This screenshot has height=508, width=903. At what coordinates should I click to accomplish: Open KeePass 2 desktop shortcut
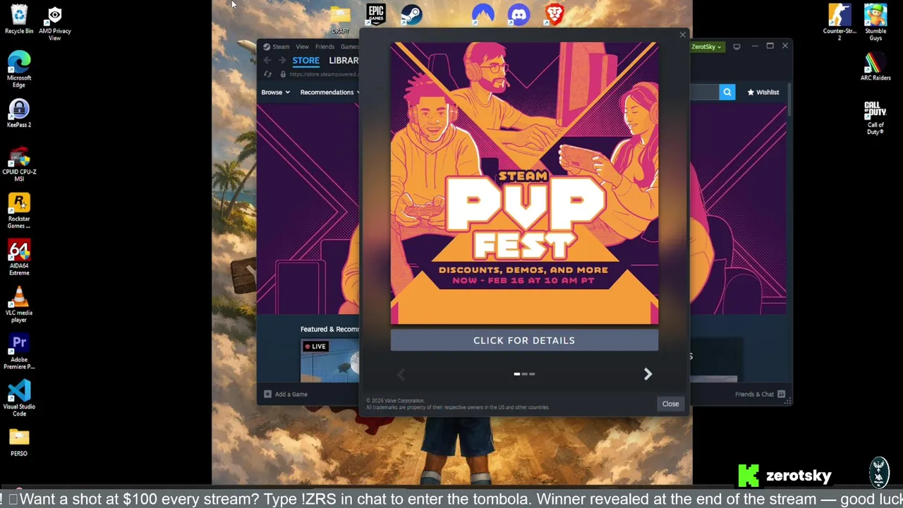click(x=19, y=113)
